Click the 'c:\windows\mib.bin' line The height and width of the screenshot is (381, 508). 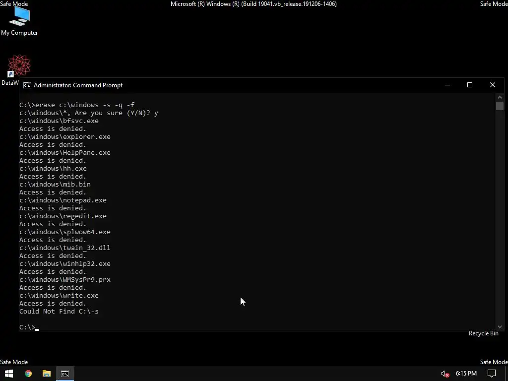pyautogui.click(x=55, y=185)
